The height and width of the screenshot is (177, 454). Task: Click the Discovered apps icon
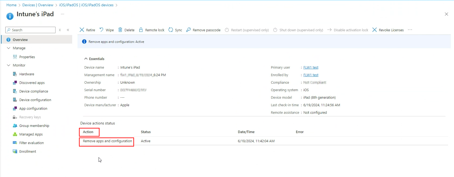(15, 83)
